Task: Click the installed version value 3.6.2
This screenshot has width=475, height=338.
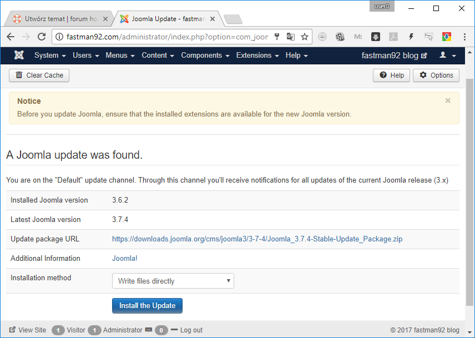Action: (x=120, y=200)
